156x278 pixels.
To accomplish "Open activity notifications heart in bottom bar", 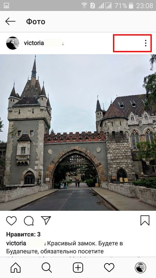I will point(109,267).
